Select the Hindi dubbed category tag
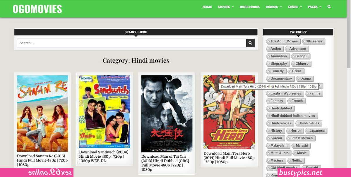 coord(280,108)
